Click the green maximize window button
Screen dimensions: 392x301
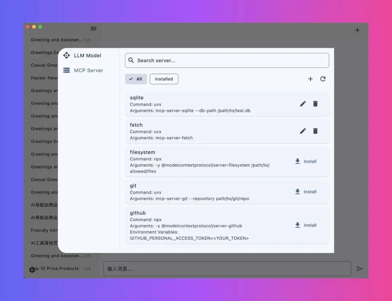pyautogui.click(x=40, y=27)
